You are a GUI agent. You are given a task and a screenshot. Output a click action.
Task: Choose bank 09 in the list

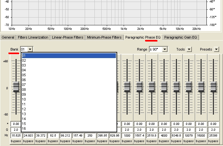coord(69,94)
